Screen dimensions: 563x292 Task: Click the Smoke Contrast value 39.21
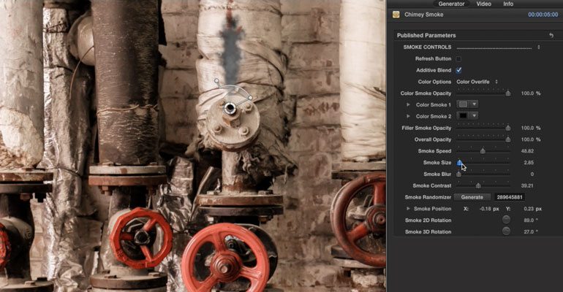pyautogui.click(x=527, y=185)
